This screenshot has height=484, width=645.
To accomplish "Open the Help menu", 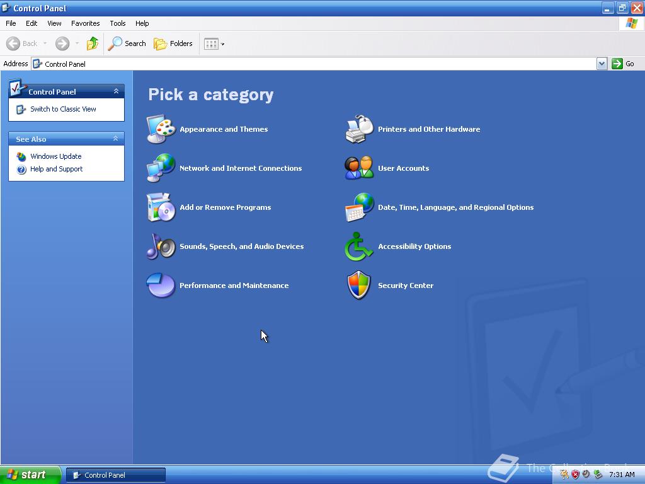I will pyautogui.click(x=142, y=23).
